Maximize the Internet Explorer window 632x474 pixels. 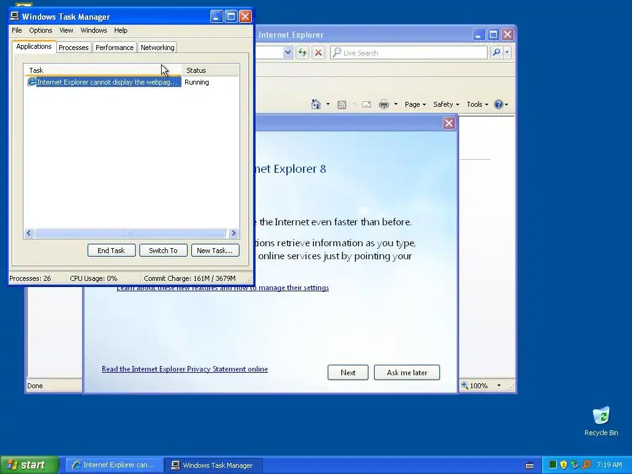pos(493,35)
